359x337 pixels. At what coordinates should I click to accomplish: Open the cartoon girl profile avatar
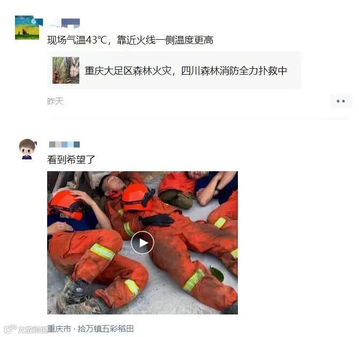tap(27, 149)
